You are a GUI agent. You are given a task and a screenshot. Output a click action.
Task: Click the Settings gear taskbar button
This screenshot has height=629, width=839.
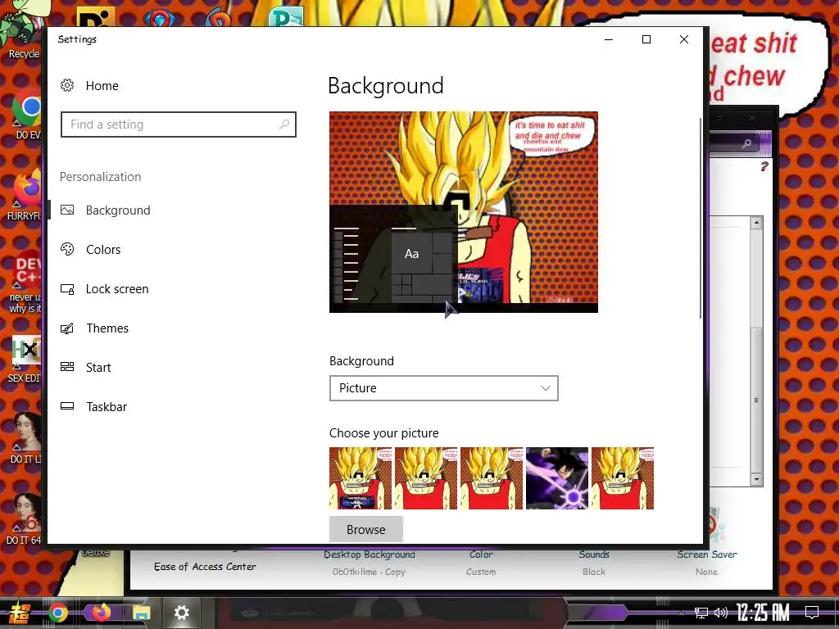[x=182, y=613]
